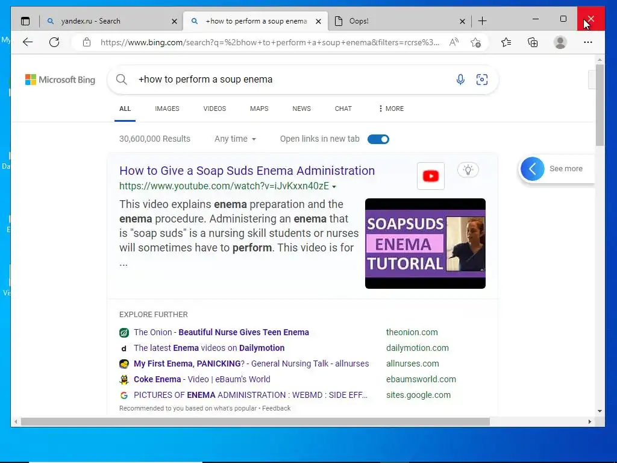
Task: Click the horizontal scrollbar thumb
Action: coord(255,421)
